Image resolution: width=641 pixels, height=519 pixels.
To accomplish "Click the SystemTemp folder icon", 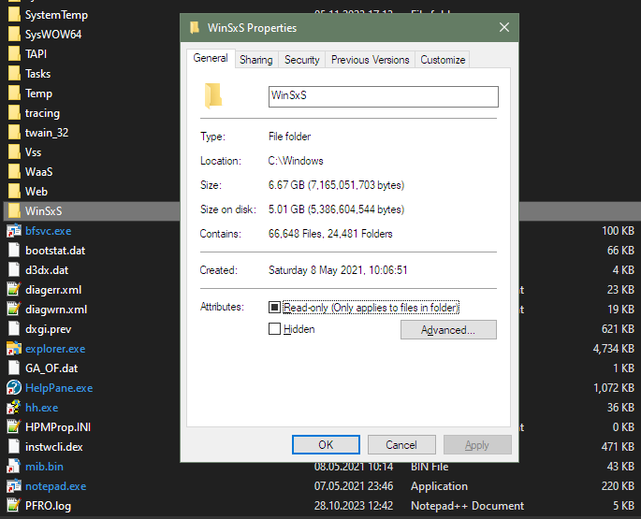I will (14, 15).
